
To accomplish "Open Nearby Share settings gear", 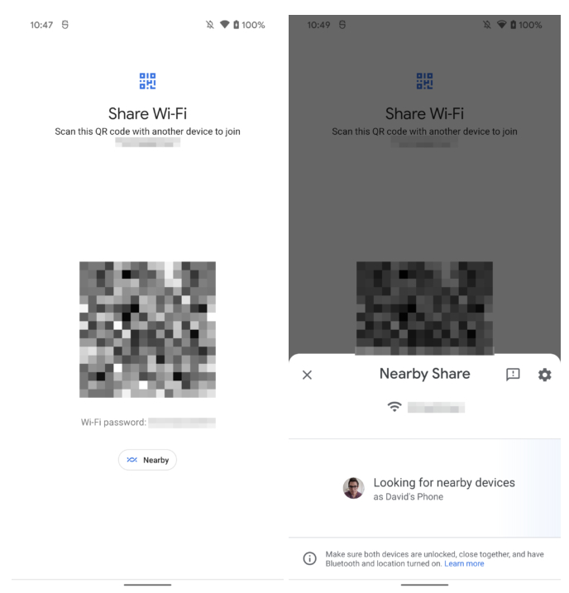I will click(x=544, y=375).
